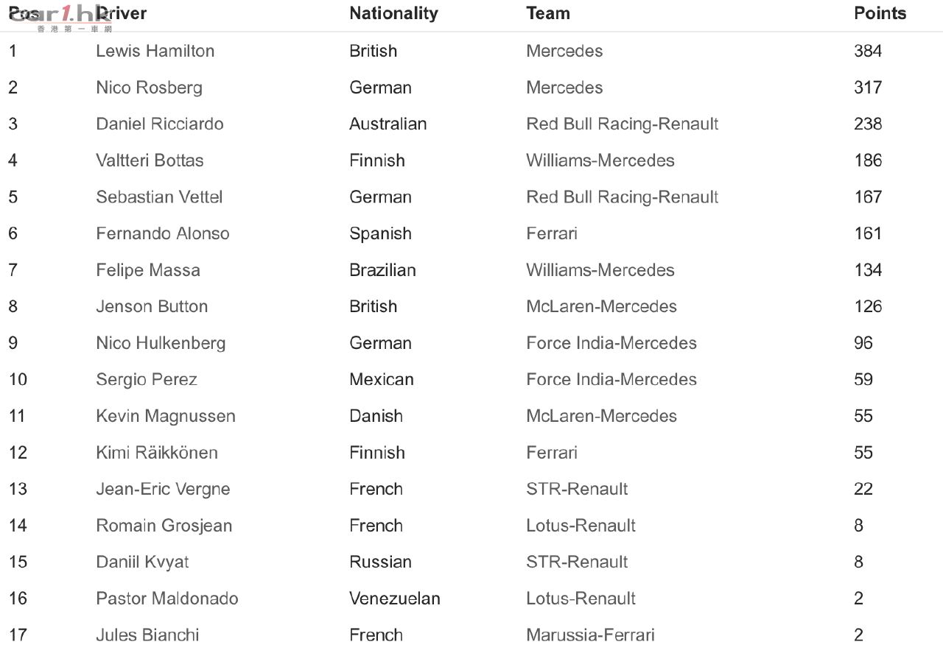Select Sebastian Vettel's name

[159, 197]
